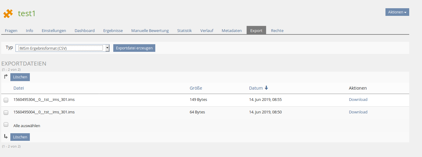Download the 64 Bytes export file
Image resolution: width=422 pixels, height=157 pixels.
358,112
